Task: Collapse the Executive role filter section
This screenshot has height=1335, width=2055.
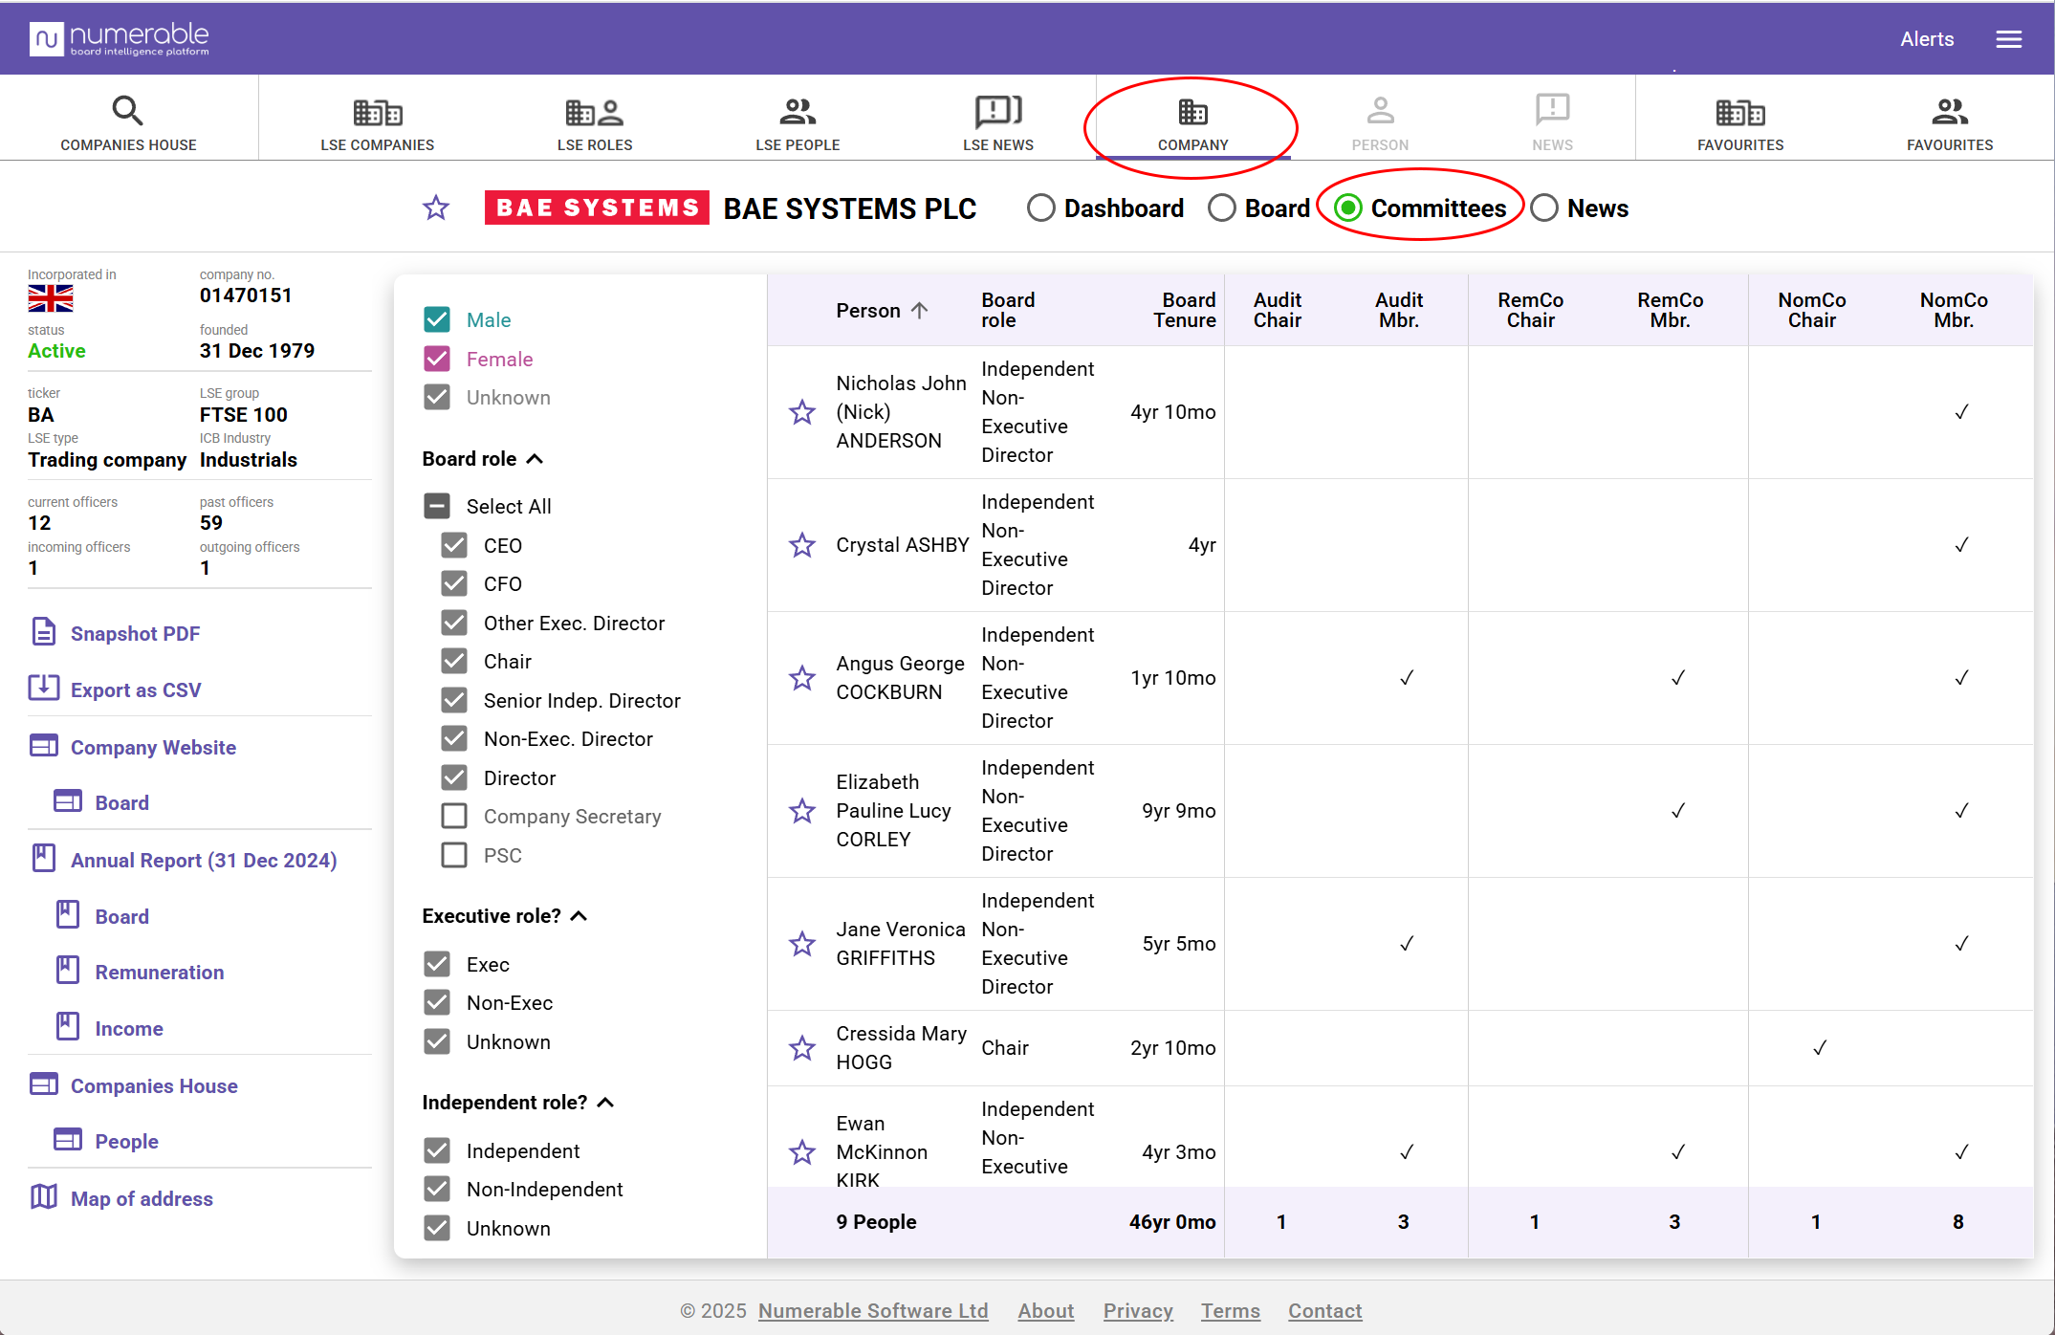Action: [x=579, y=916]
